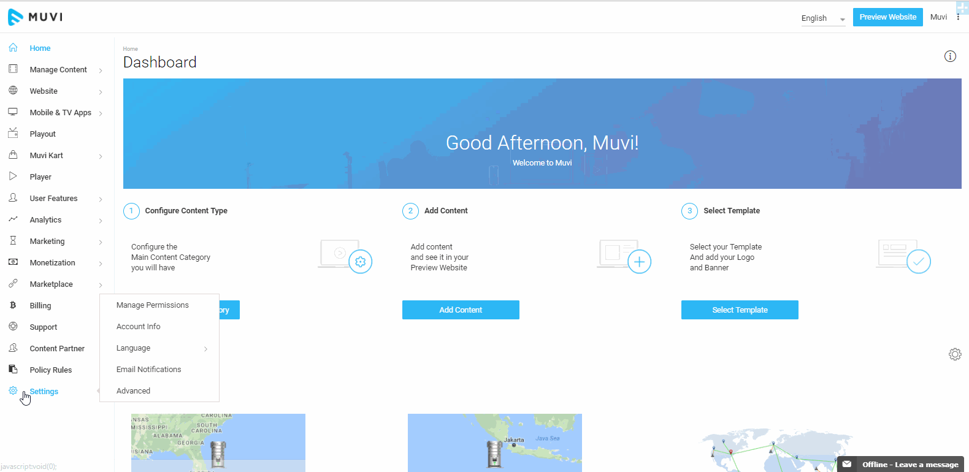Open Billing in the sidebar
969x472 pixels.
(x=40, y=305)
